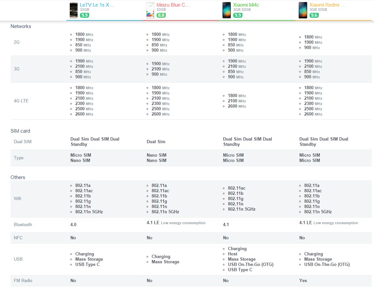Select the "Bluetooth" row label
The image size is (374, 288).
23,224
